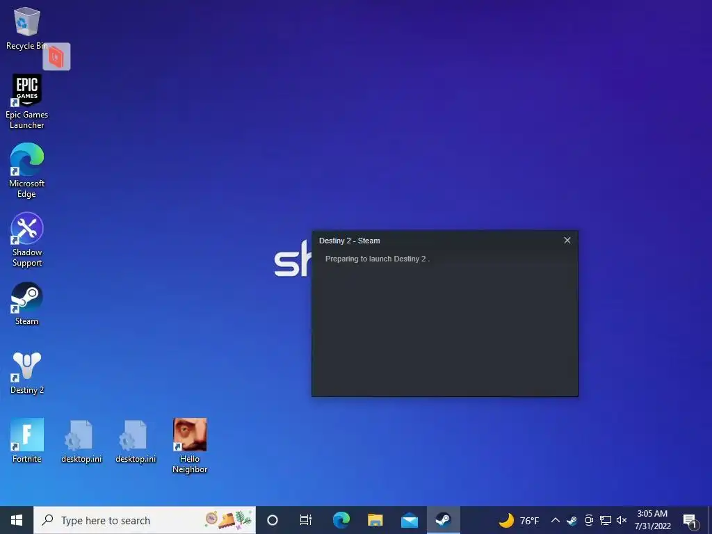Click the search highlights illustration in search box
712x534 pixels.
click(228, 520)
